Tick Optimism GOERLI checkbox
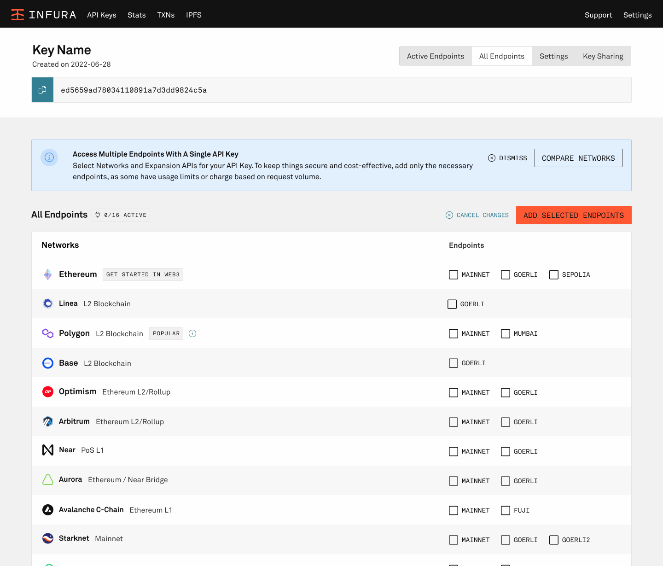 [x=506, y=392]
